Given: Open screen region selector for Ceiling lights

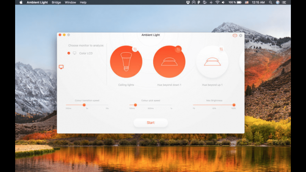Looking at the screenshot, I should pos(135,49).
